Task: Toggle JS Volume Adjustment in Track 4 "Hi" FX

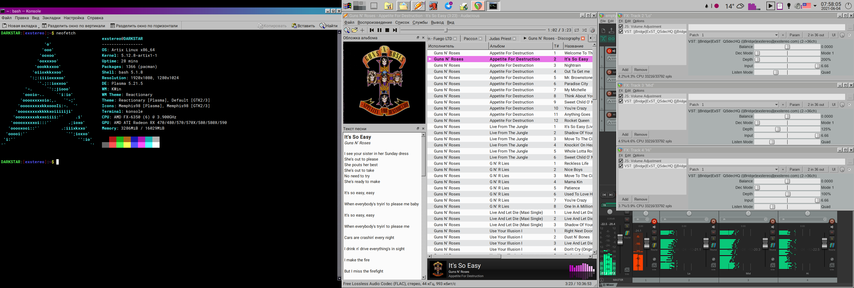Action: (621, 161)
